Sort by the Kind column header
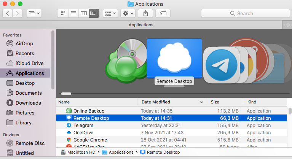Viewport: 292px width, 159px height. (265, 102)
